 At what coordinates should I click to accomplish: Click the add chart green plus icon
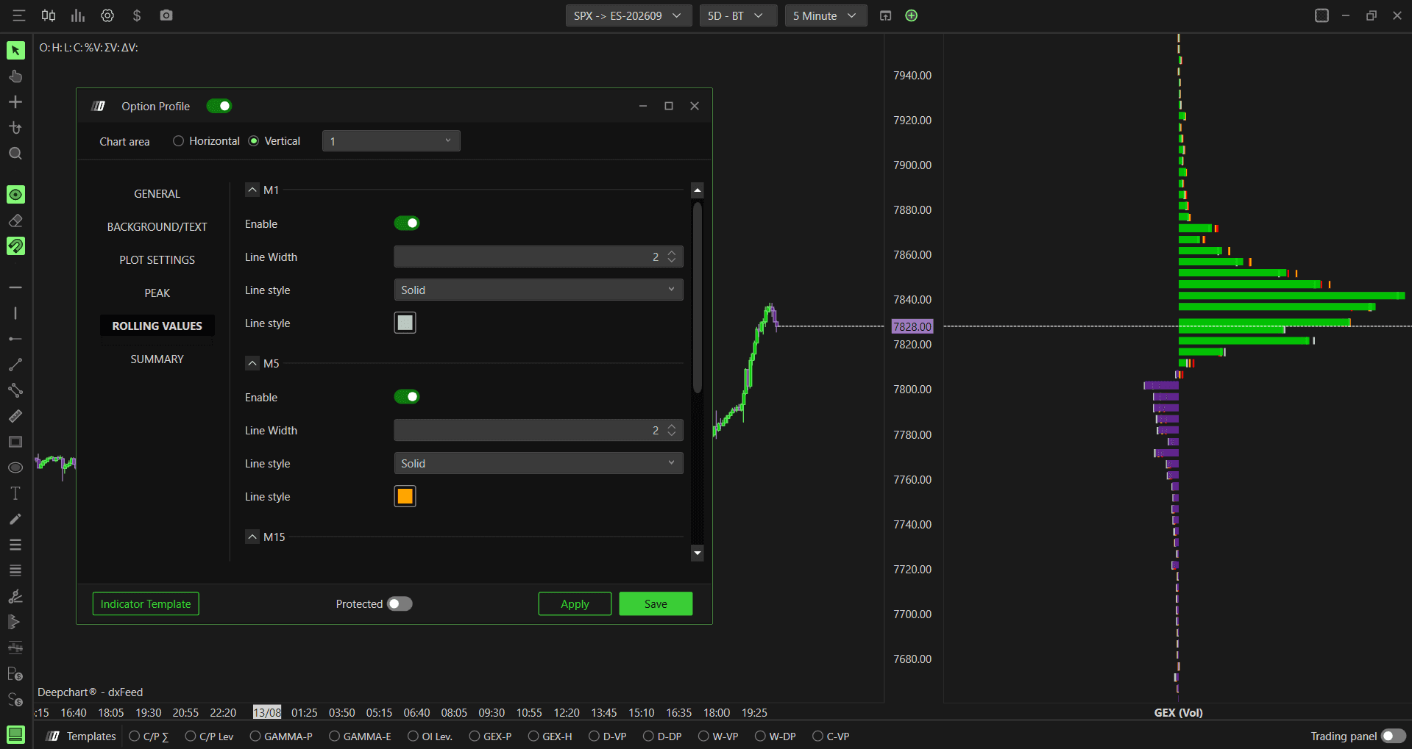click(x=911, y=15)
